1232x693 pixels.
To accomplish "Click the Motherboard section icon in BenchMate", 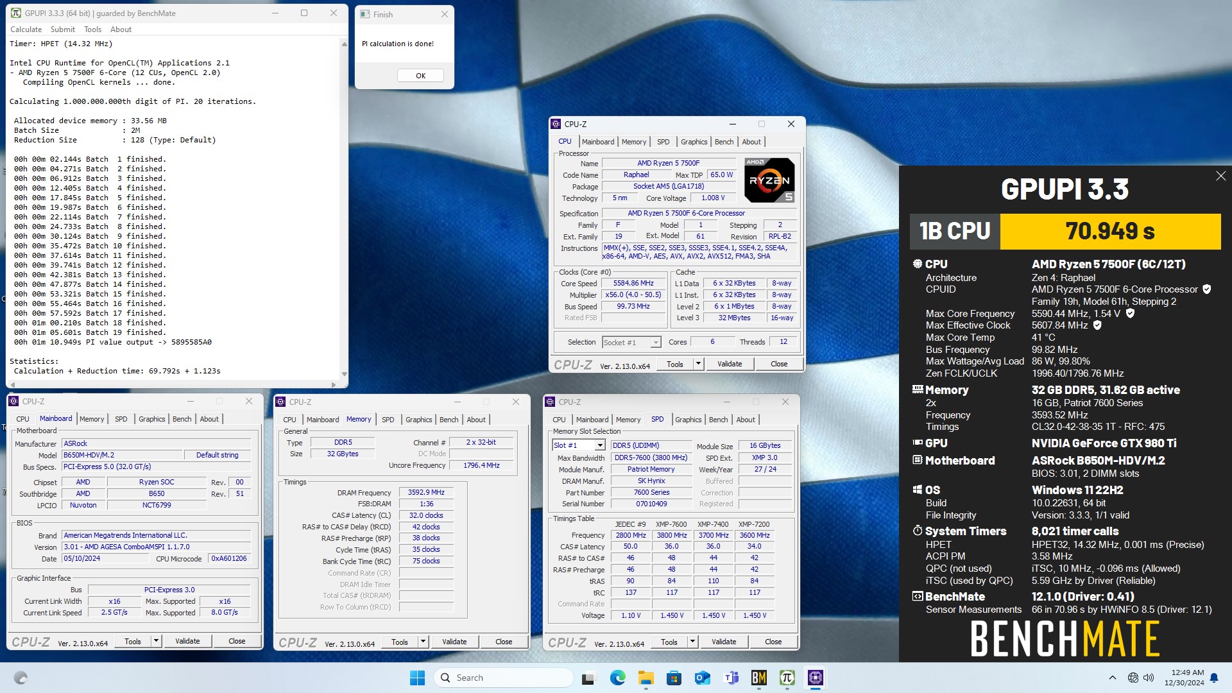I will pos(918,460).
